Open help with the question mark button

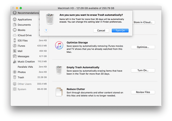coord(46,30)
